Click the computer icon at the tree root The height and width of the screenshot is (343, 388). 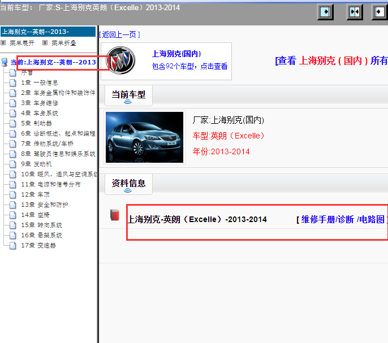pyautogui.click(x=5, y=62)
